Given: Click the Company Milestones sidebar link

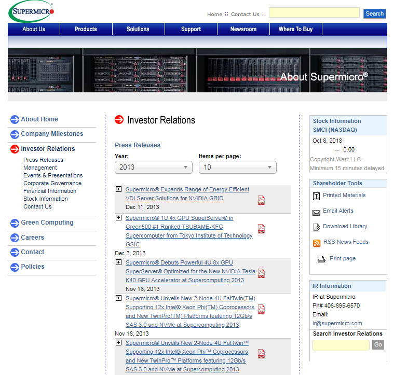Looking at the screenshot, I should (x=52, y=134).
